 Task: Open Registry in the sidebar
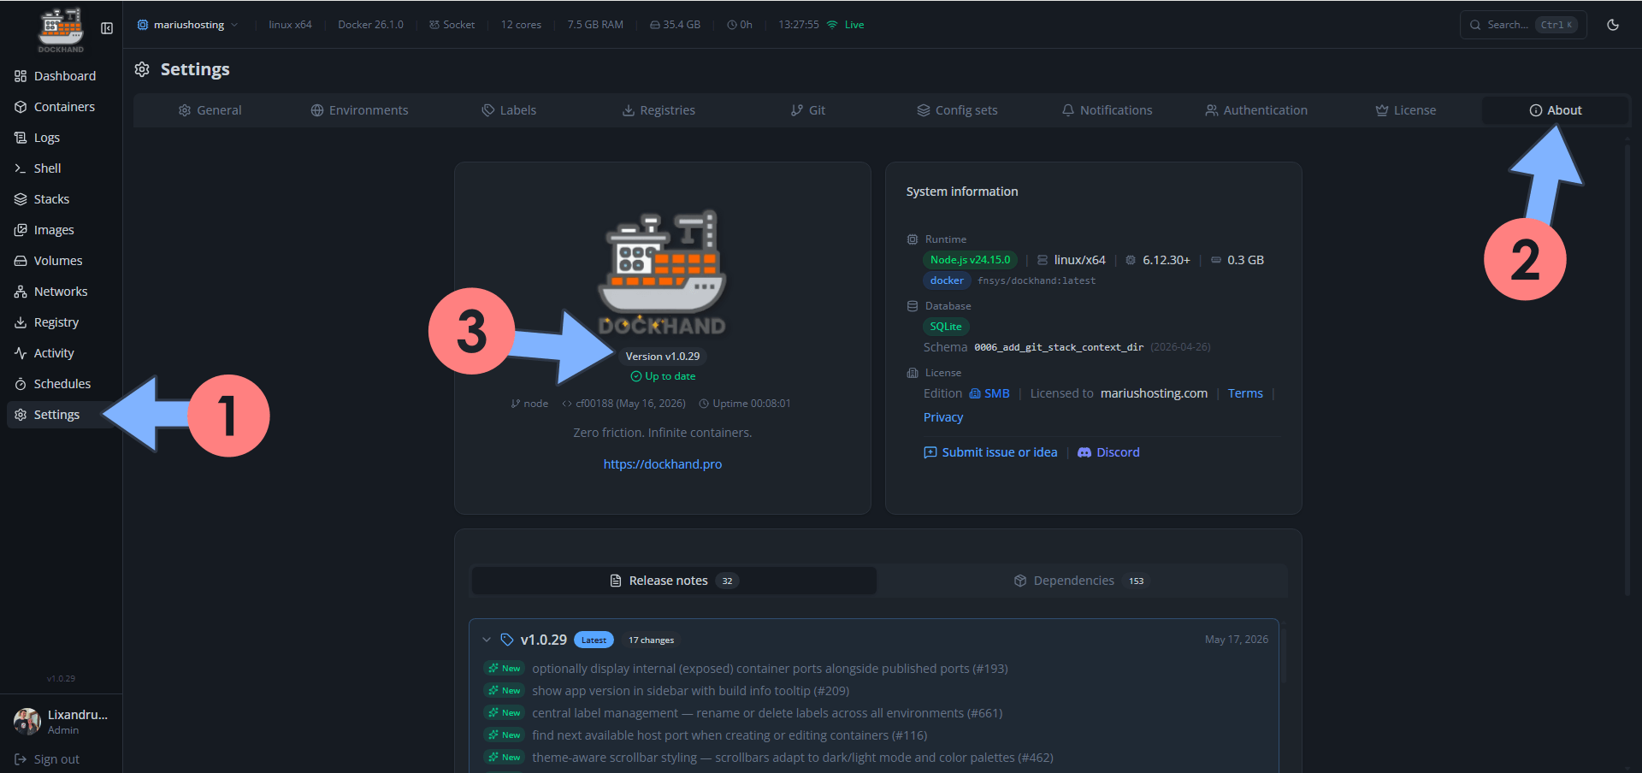coord(61,322)
